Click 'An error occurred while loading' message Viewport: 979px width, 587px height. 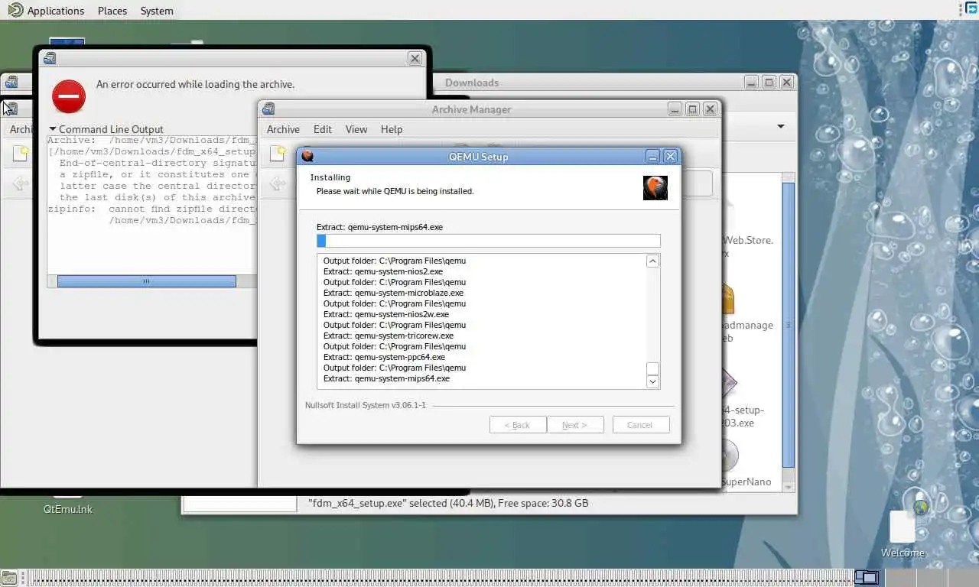[x=195, y=84]
